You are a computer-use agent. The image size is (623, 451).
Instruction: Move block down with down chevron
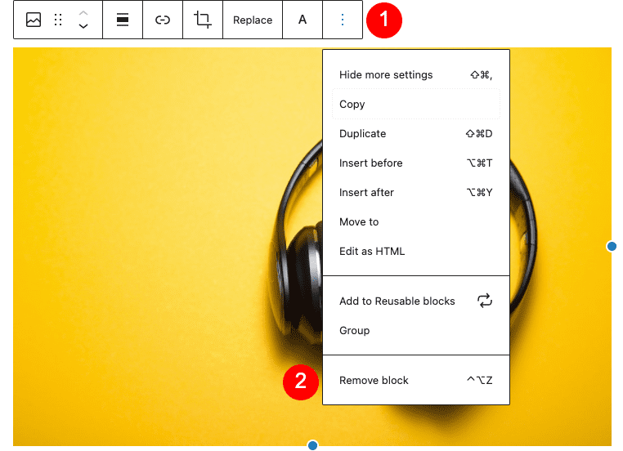coord(83,27)
